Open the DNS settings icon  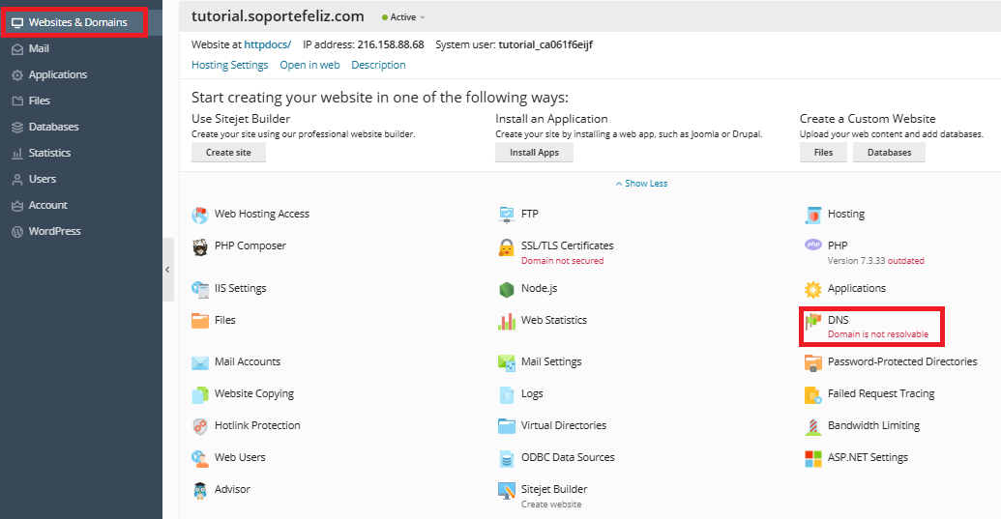click(x=812, y=321)
